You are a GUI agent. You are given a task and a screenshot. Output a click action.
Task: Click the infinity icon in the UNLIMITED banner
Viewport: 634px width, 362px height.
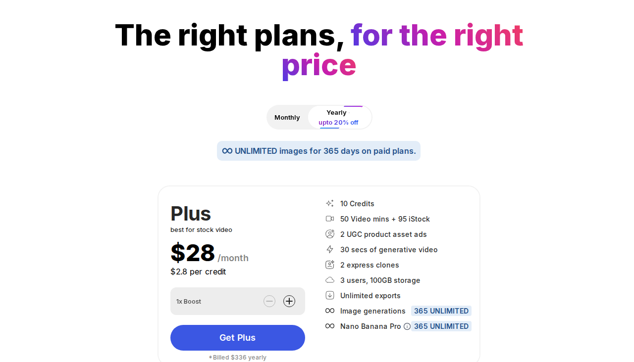[x=227, y=151]
